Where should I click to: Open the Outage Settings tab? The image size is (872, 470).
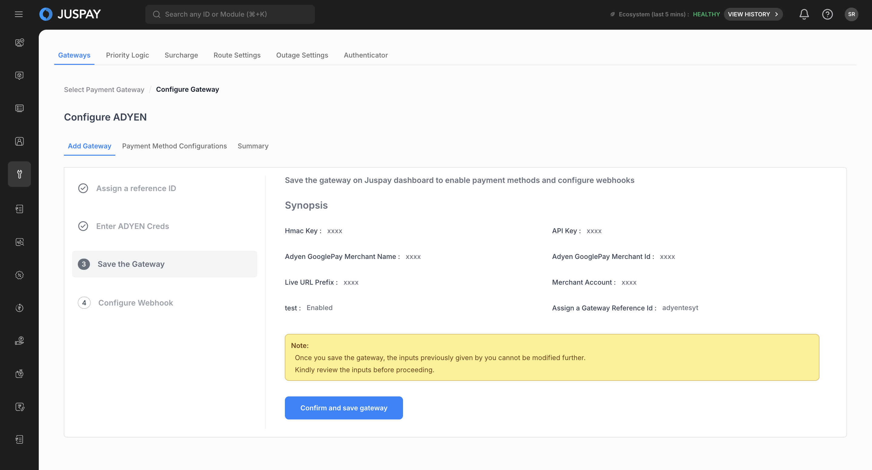coord(302,55)
